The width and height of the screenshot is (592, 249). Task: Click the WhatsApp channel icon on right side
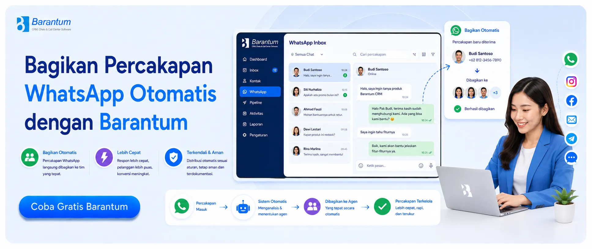click(571, 59)
